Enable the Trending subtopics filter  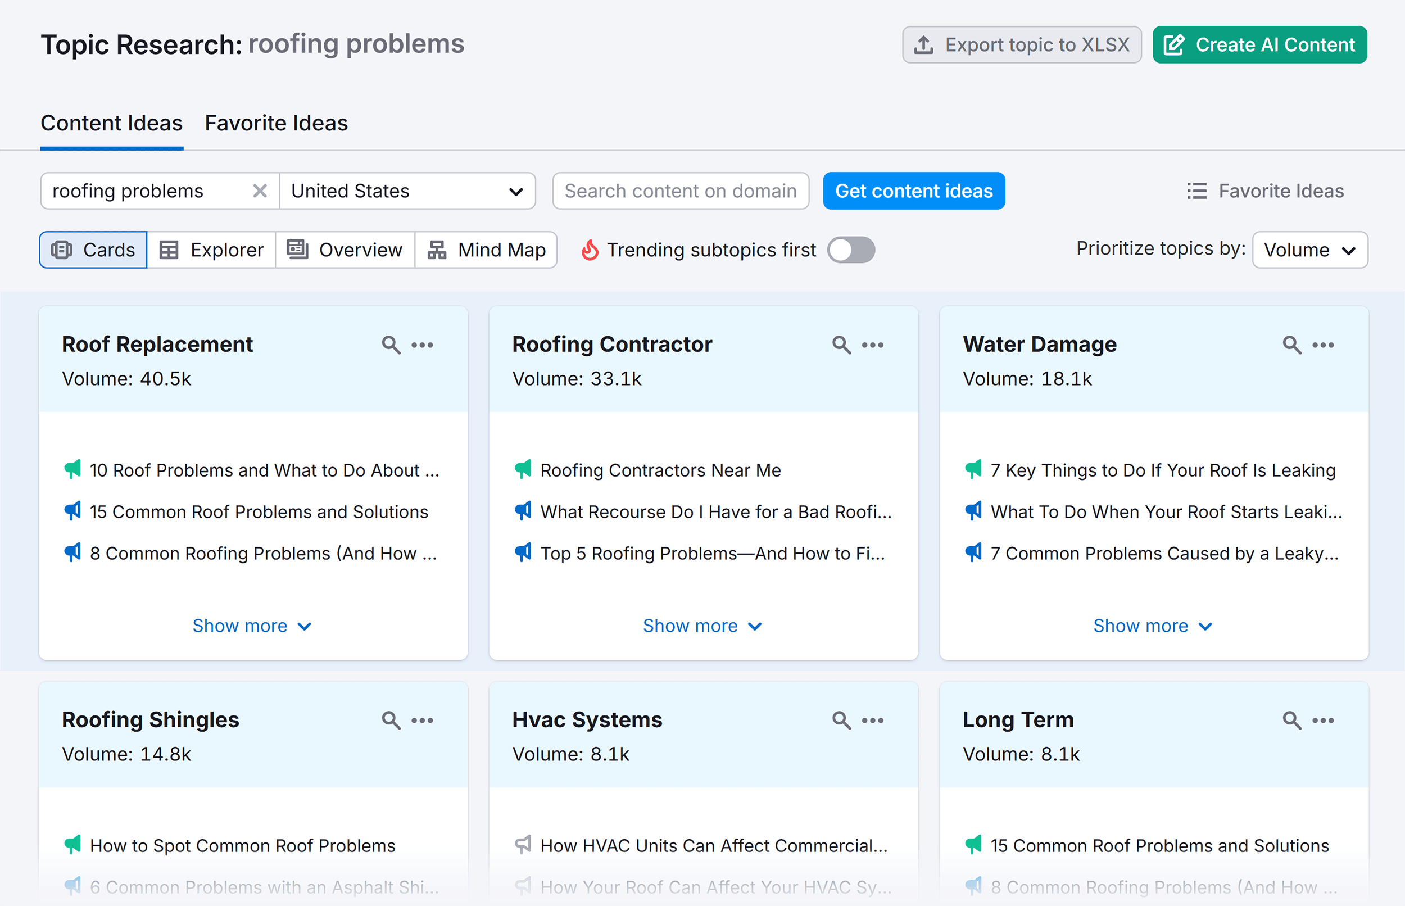pyautogui.click(x=851, y=250)
